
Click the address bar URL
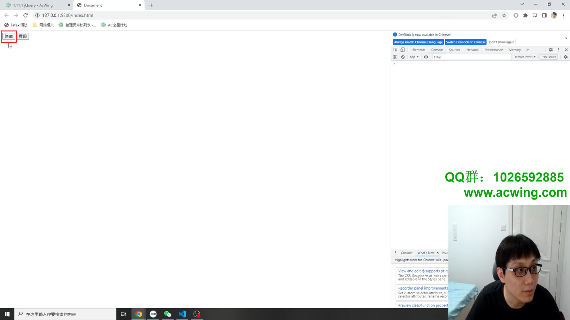point(68,15)
